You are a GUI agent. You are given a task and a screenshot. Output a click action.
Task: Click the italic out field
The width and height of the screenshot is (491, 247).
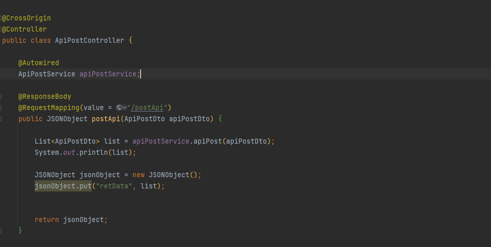pos(69,153)
